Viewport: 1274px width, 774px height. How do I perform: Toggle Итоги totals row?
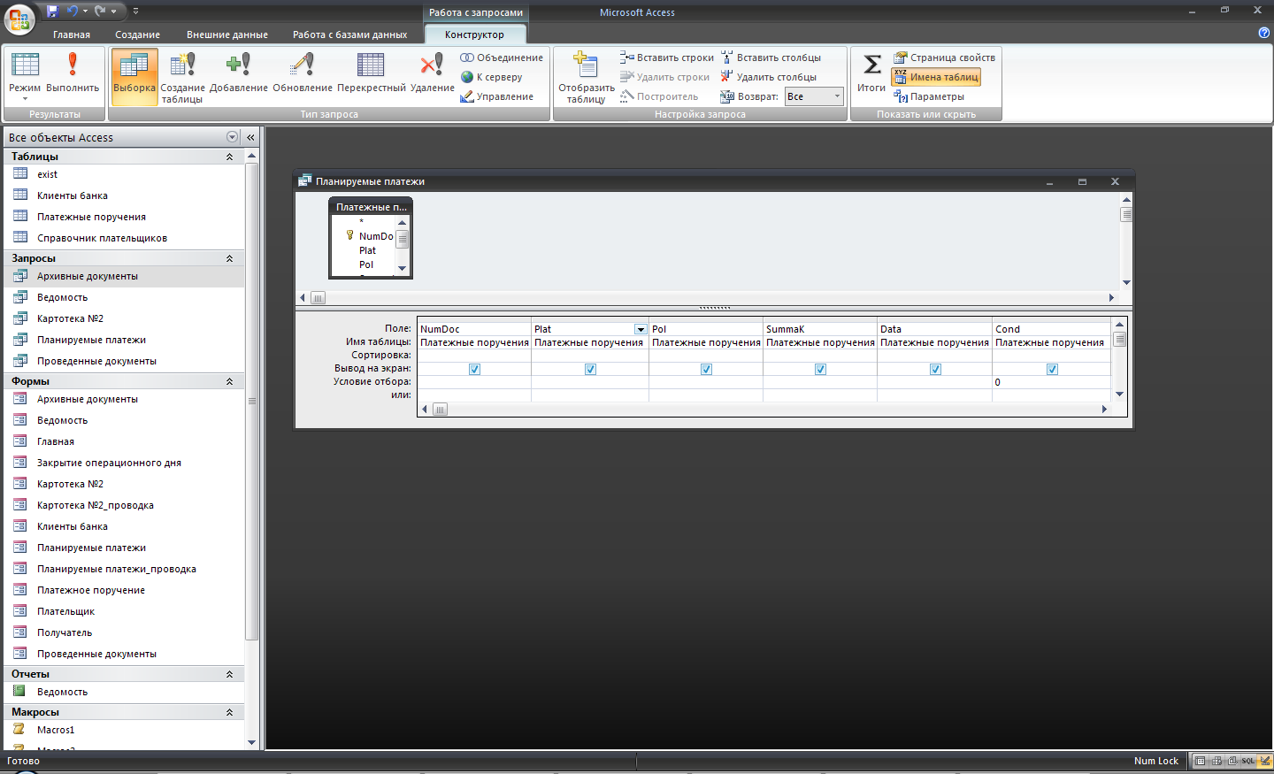(x=871, y=73)
